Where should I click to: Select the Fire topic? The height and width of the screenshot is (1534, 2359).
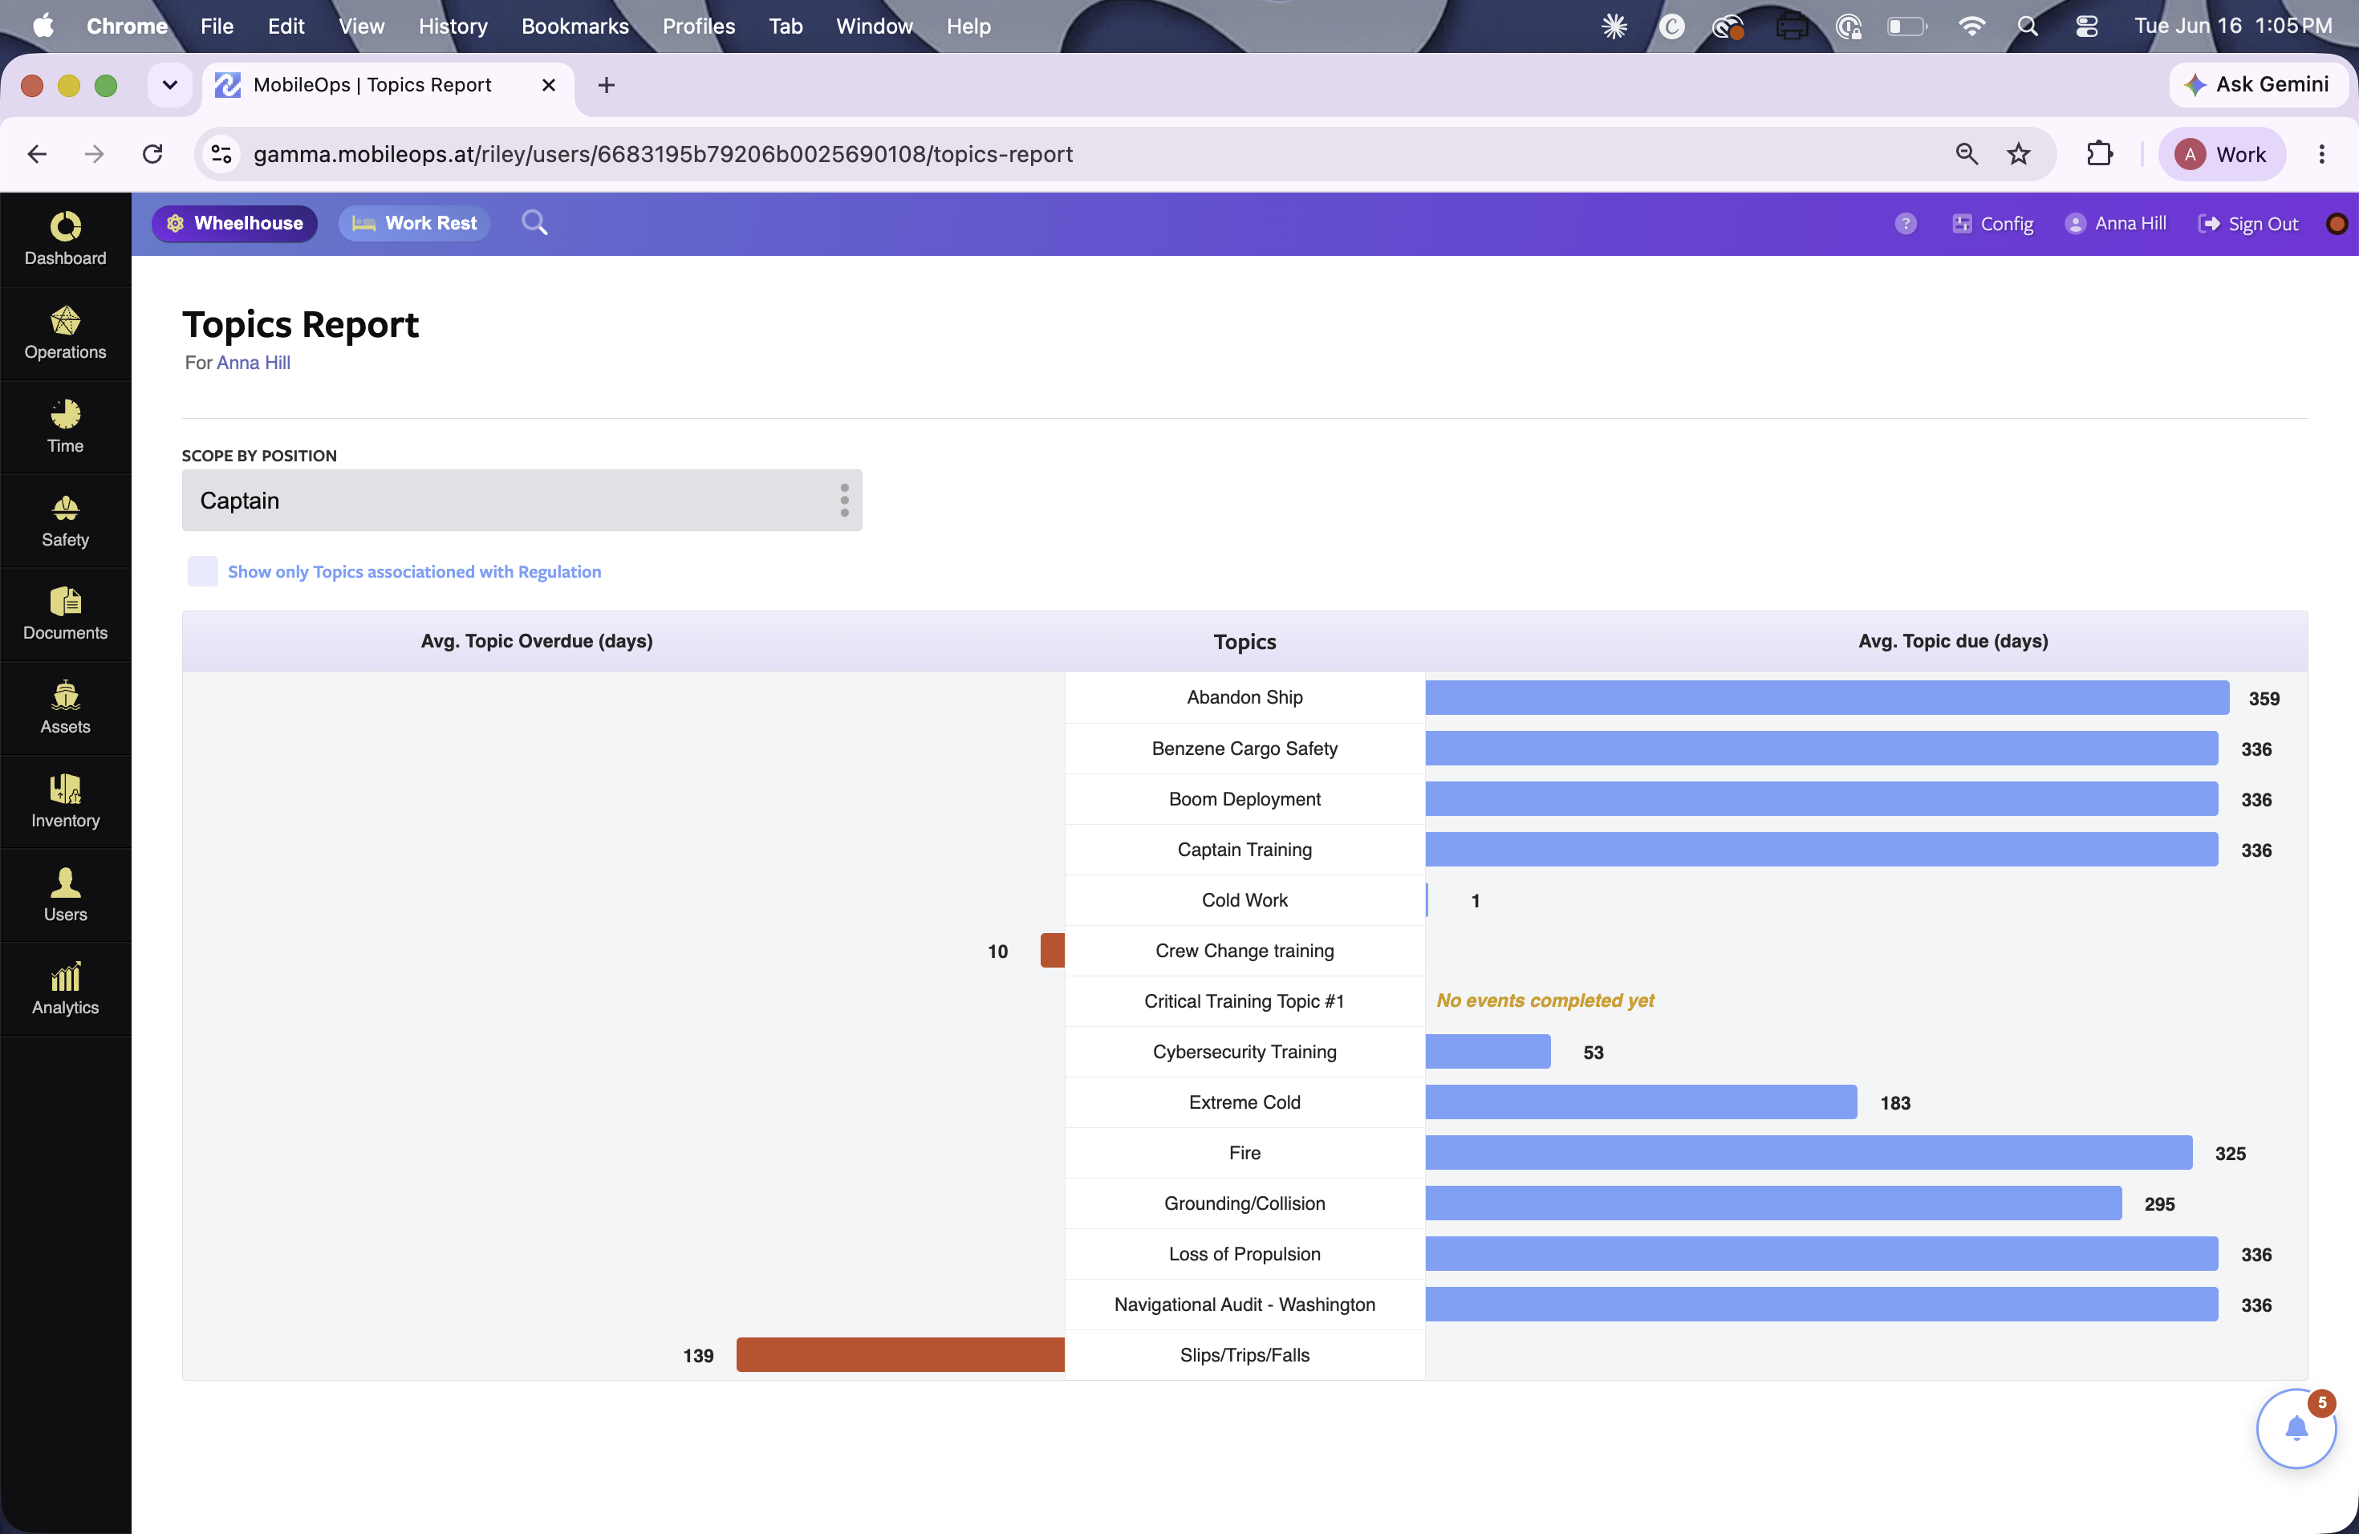tap(1245, 1152)
